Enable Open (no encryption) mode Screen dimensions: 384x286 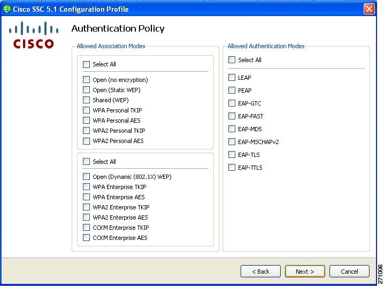[x=86, y=80]
